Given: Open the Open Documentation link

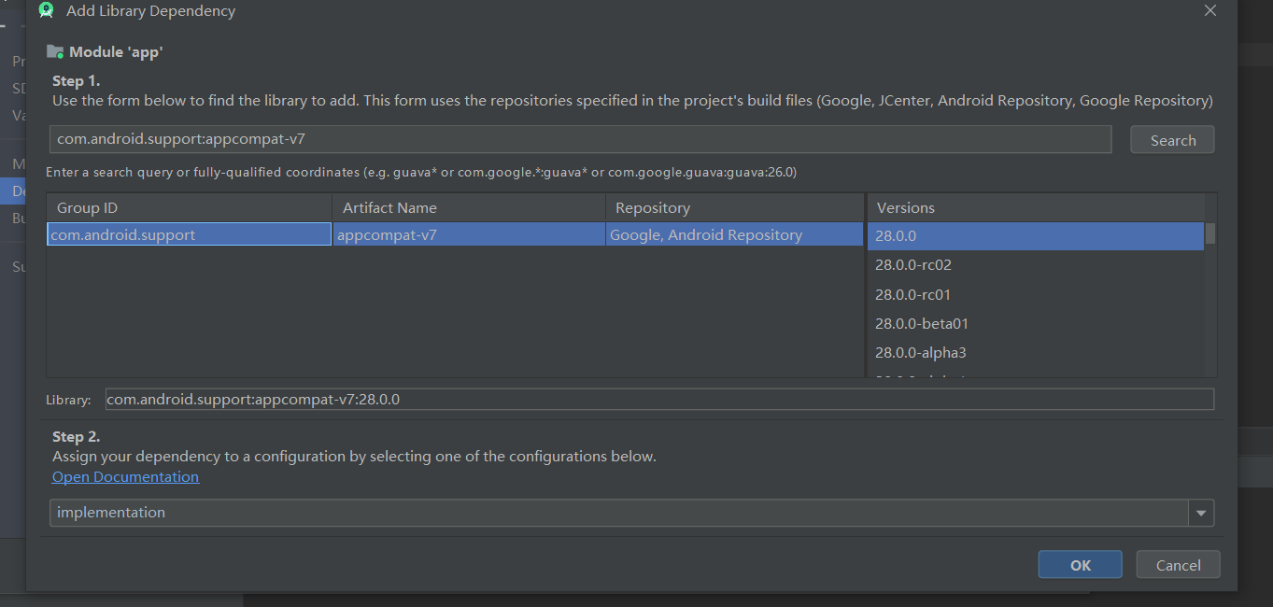Looking at the screenshot, I should coord(125,476).
